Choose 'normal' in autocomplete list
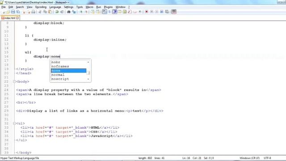 click(68, 75)
